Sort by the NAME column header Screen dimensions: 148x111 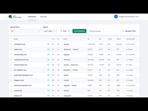click(16, 39)
